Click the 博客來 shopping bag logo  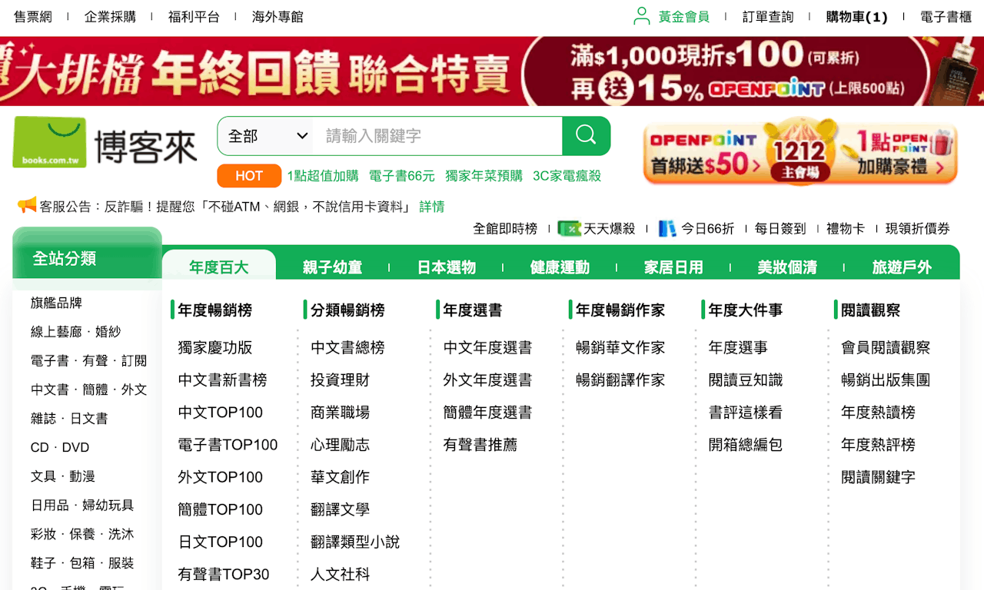[50, 141]
